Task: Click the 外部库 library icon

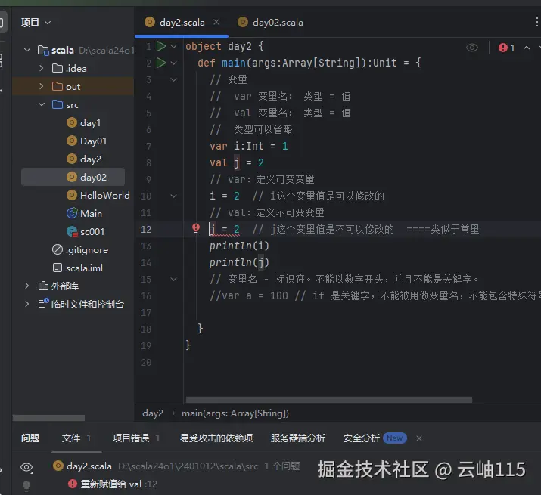Action: point(43,286)
